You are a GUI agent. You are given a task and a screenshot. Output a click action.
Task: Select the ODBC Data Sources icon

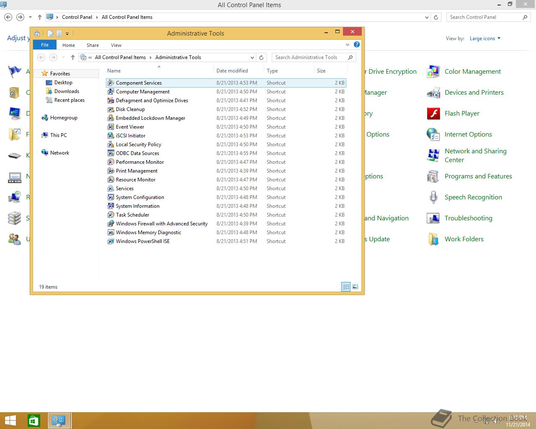(111, 153)
